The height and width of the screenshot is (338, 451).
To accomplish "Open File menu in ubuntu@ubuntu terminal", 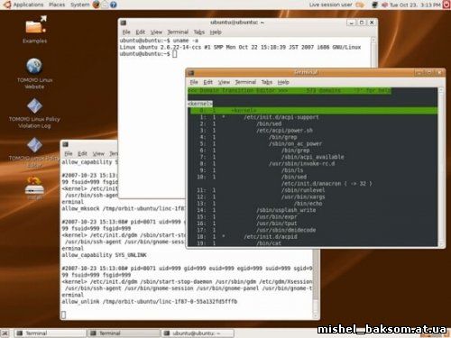I will pos(126,32).
